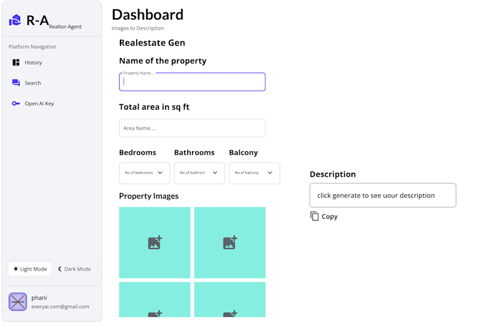Click the Copy text button
The image size is (502, 322).
point(329,217)
